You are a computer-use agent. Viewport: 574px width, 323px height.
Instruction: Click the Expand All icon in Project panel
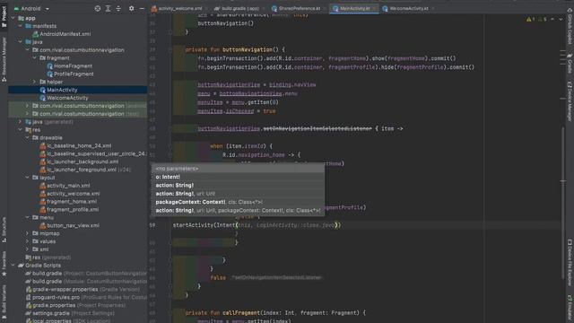coord(108,8)
